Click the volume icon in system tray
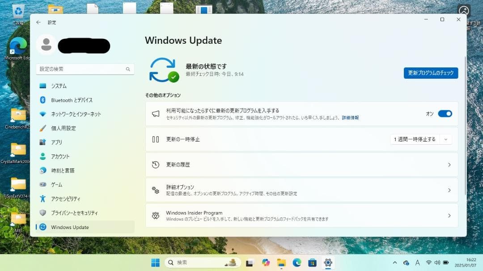483x271 pixels. [x=437, y=263]
